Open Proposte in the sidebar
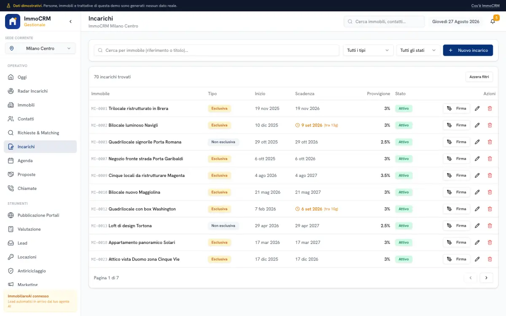The width and height of the screenshot is (506, 316). coord(40,174)
